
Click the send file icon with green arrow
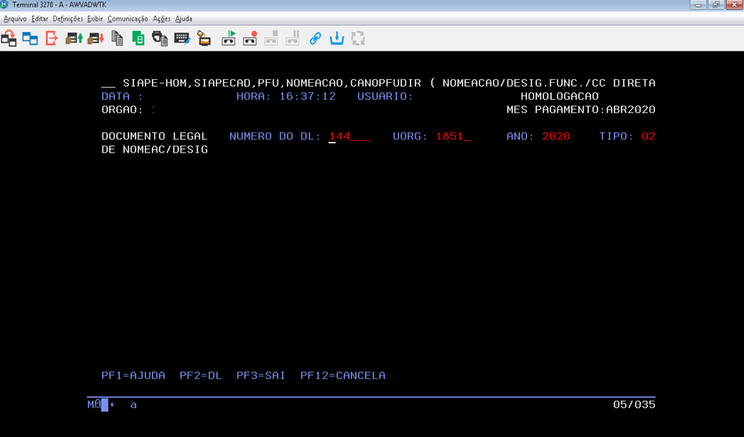point(74,37)
